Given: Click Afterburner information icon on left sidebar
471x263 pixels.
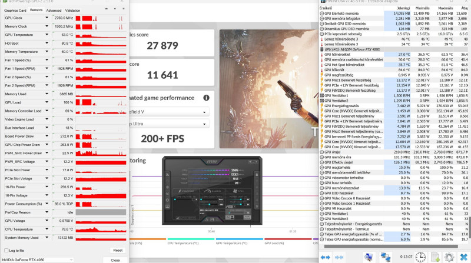Looking at the screenshot, I should [x=168, y=187].
